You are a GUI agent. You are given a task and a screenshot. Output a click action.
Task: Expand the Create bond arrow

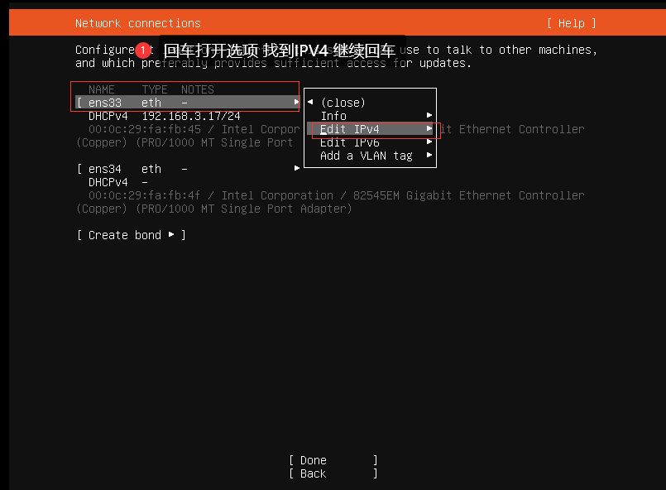172,234
